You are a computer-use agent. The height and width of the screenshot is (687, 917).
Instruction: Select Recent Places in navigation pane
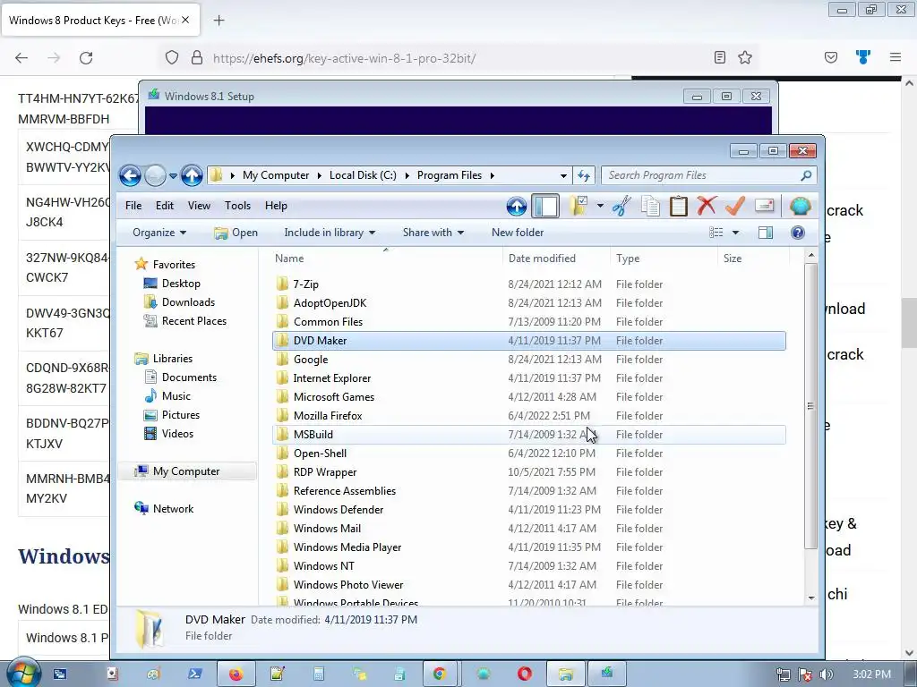click(x=193, y=321)
